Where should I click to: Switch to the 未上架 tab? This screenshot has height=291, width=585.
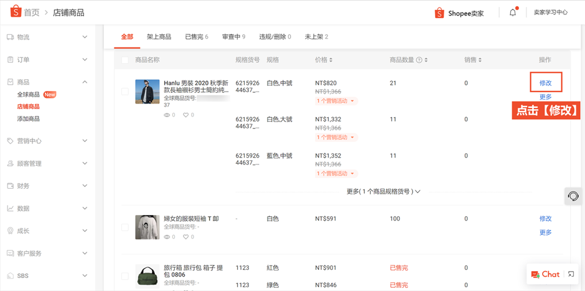tap(316, 37)
